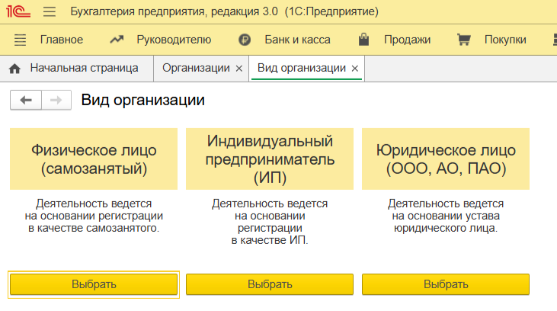
Task: Click the Физическое лицо (самозанятый) card
Action: point(94,159)
